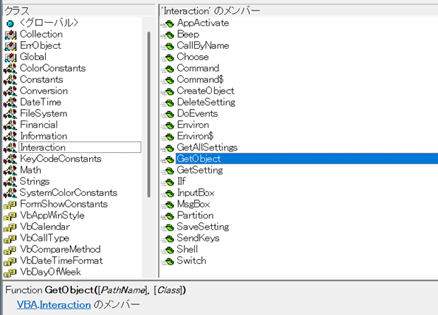This screenshot has width=438, height=315.
Task: Click the enum icon next to VbAppWinStyle
Action: pyautogui.click(x=10, y=217)
